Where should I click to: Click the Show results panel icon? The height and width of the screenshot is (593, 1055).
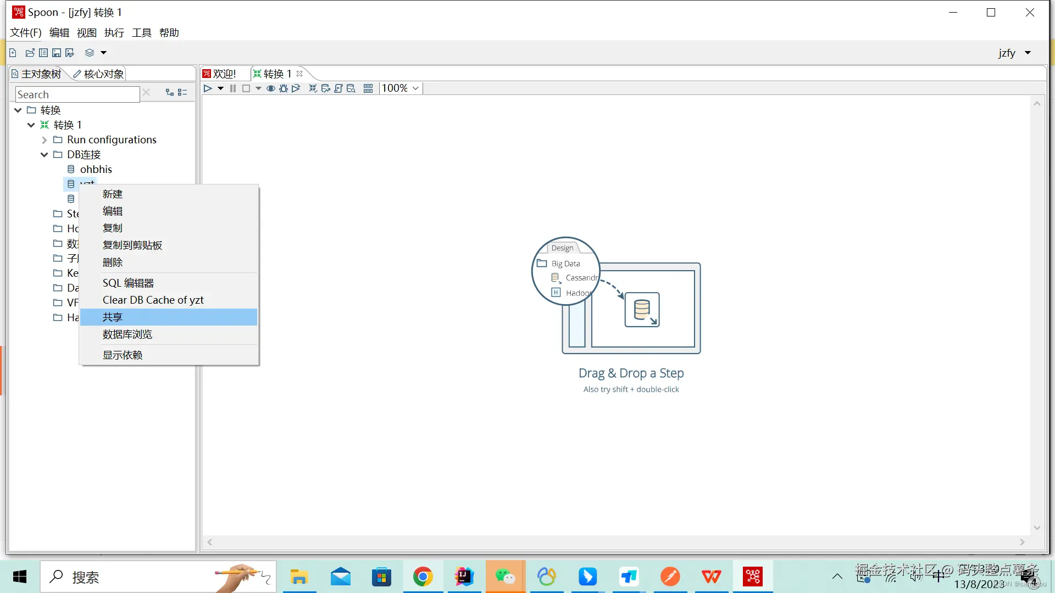pos(368,88)
